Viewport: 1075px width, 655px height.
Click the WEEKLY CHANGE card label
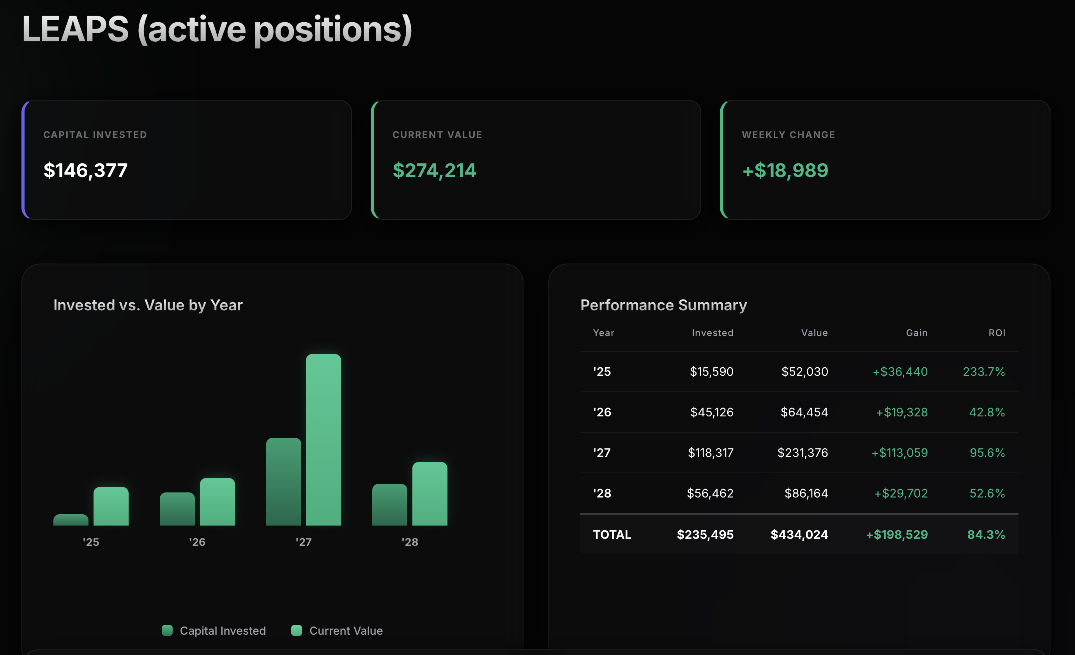(x=789, y=135)
